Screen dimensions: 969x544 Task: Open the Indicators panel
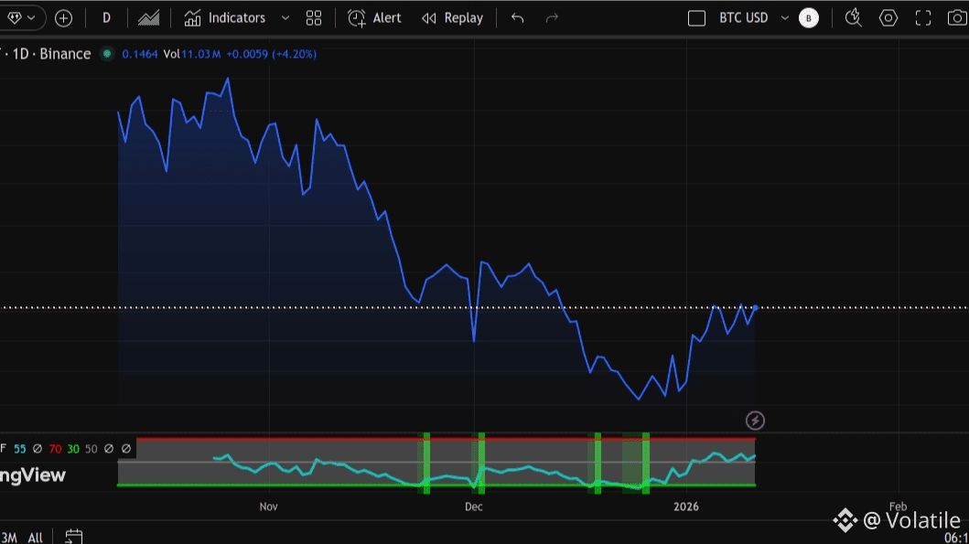click(224, 18)
